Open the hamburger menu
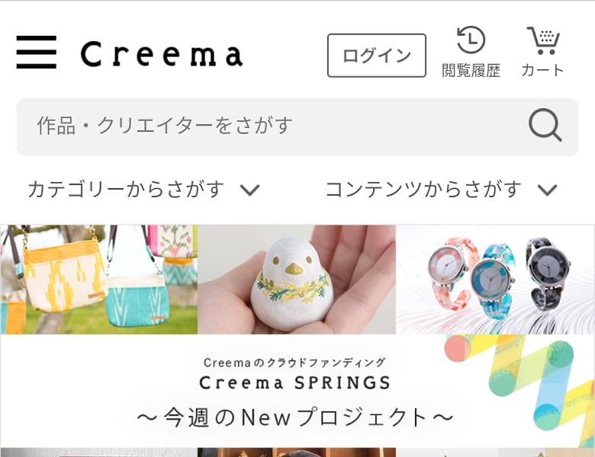 (x=37, y=53)
